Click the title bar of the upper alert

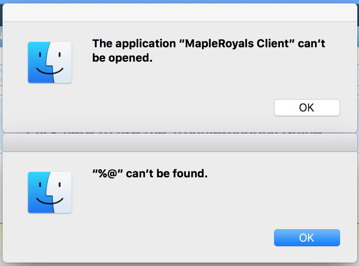(179, 13)
